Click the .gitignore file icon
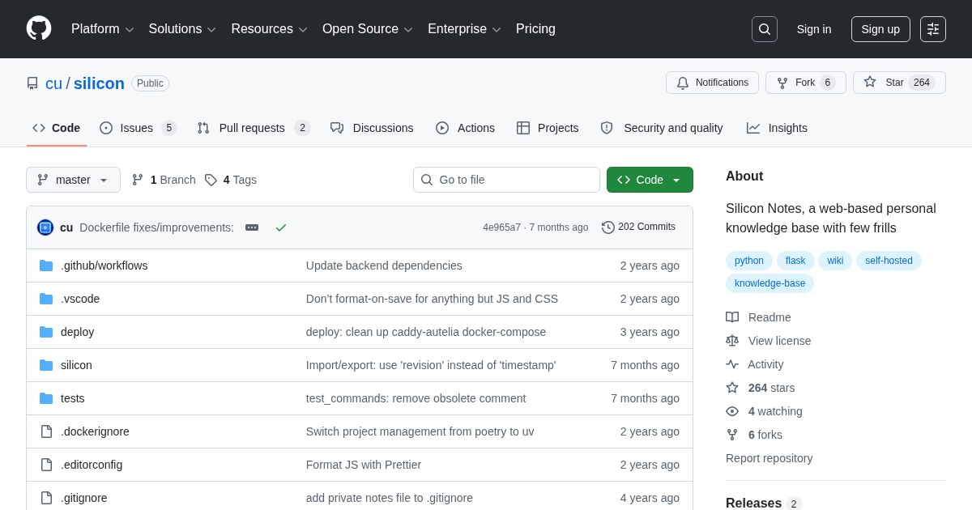This screenshot has width=972, height=510. click(46, 498)
